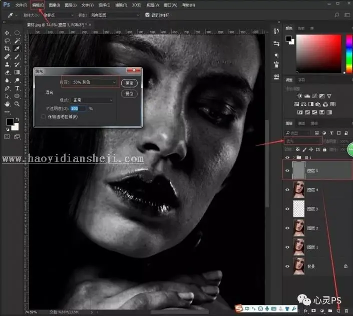Open the 窗口(W) menu

coord(171,5)
